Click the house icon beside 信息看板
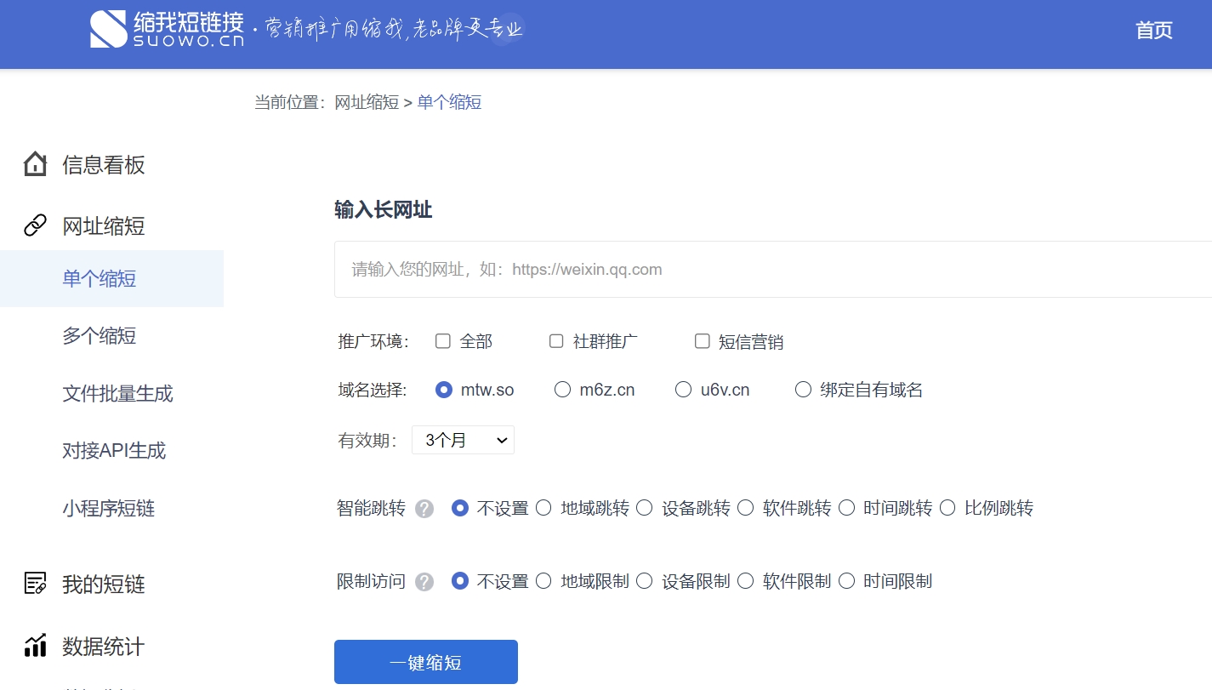Image resolution: width=1212 pixels, height=690 pixels. pyautogui.click(x=35, y=164)
